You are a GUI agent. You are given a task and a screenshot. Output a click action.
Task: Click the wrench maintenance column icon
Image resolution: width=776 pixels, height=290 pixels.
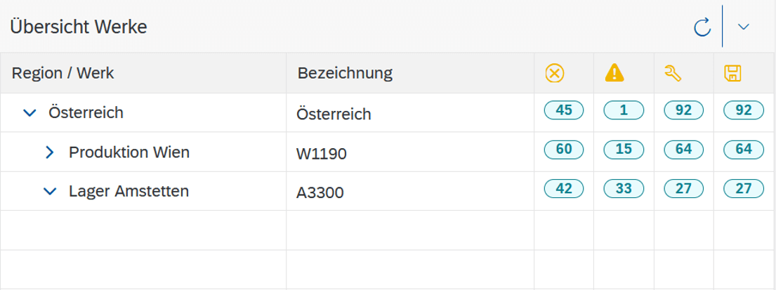tap(673, 74)
